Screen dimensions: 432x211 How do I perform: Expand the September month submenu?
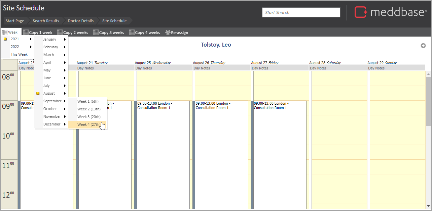pyautogui.click(x=51, y=101)
